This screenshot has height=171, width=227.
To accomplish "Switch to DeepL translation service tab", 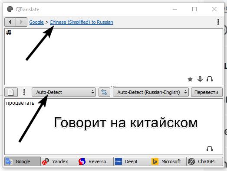I will point(132,161).
